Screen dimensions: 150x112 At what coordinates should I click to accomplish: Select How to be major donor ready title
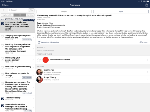[18, 67]
